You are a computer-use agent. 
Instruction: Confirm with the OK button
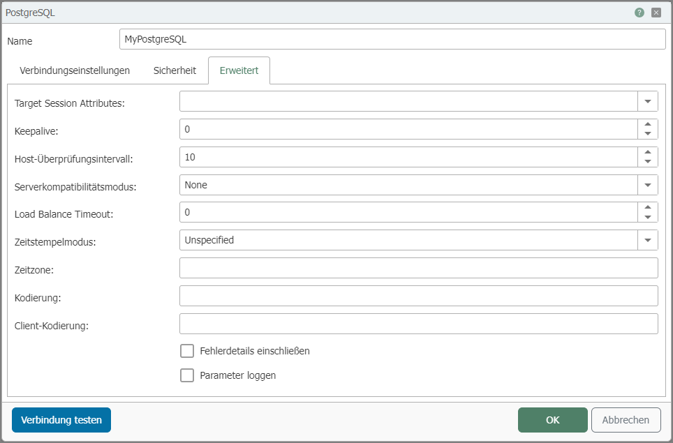point(552,420)
